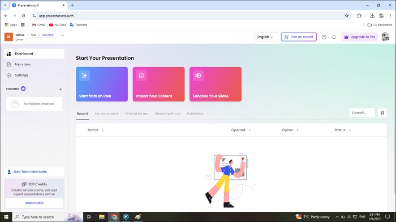Click the grid view toggle icon

pos(382,113)
